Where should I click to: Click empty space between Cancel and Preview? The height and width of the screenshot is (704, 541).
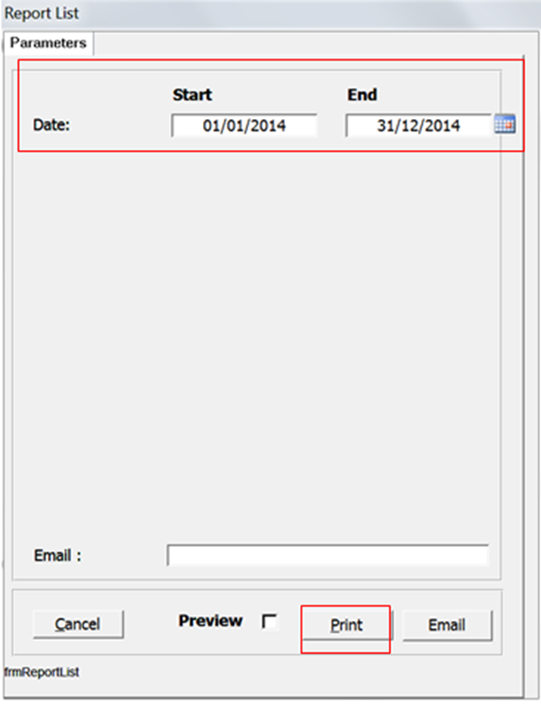click(x=151, y=624)
